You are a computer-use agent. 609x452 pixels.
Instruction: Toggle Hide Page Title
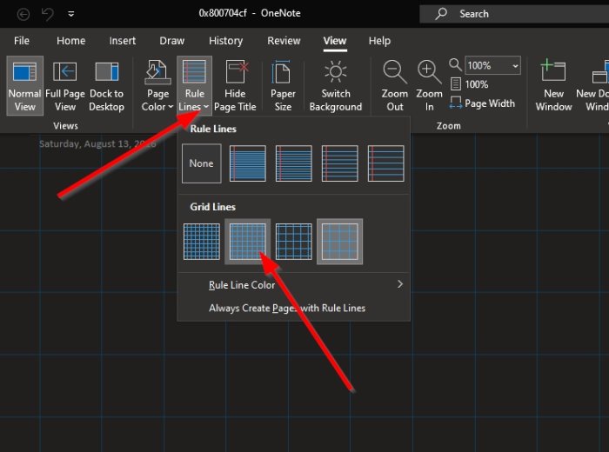pos(235,86)
